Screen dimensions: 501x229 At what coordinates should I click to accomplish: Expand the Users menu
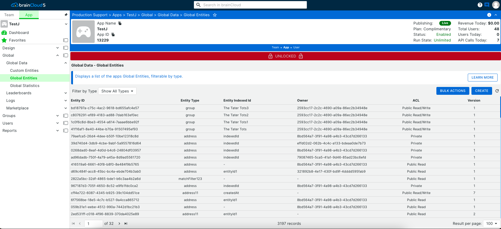[58, 123]
